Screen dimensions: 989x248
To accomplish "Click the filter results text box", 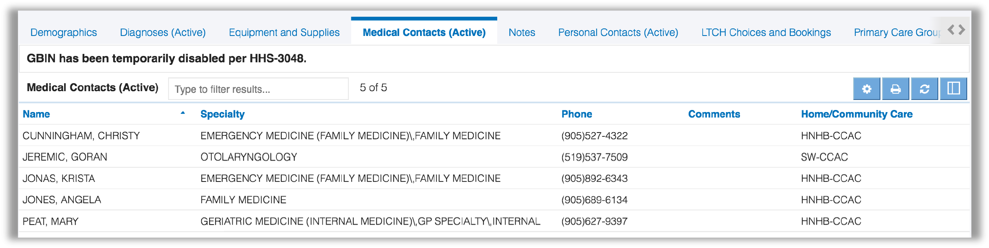I will (258, 88).
